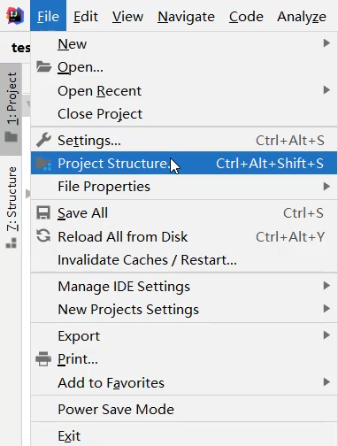Open the Edit menu
Screen dimensions: 338x446
[x=86, y=16]
